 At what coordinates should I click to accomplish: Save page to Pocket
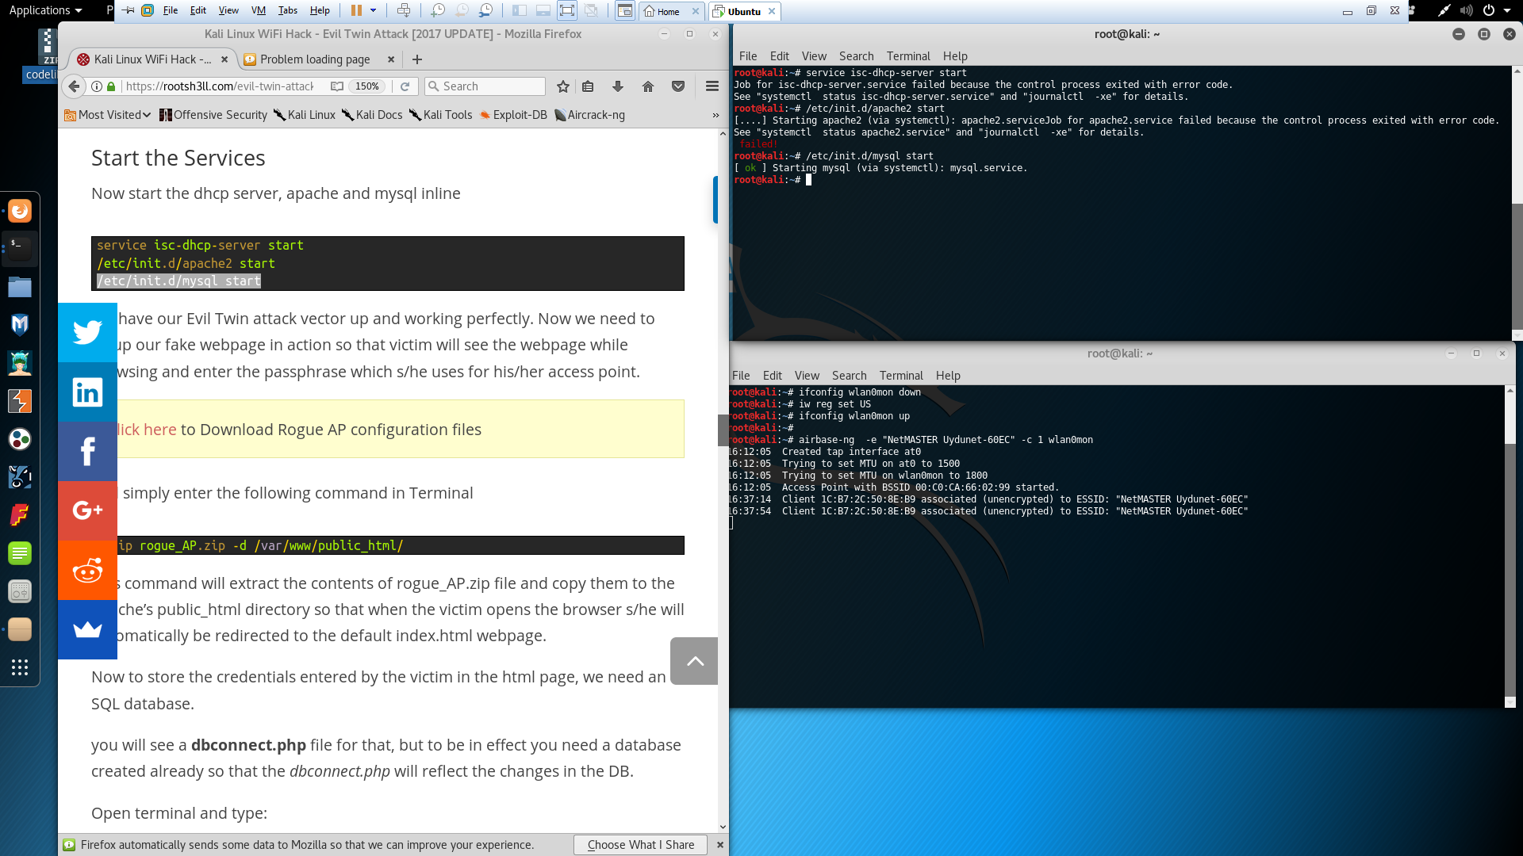tap(678, 86)
